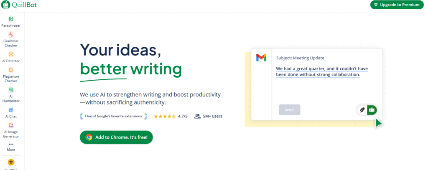Open the AI Humanizer icon
The height and width of the screenshot is (170, 428).
11,90
